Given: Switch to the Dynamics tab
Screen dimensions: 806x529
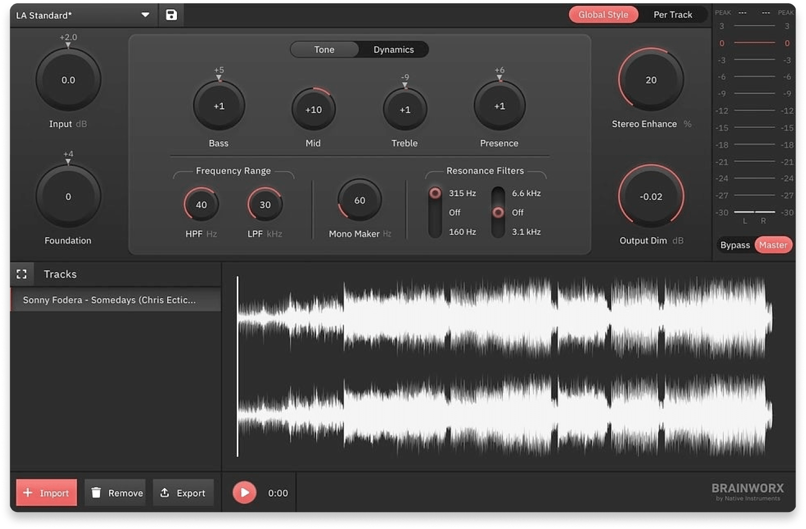Looking at the screenshot, I should [393, 50].
